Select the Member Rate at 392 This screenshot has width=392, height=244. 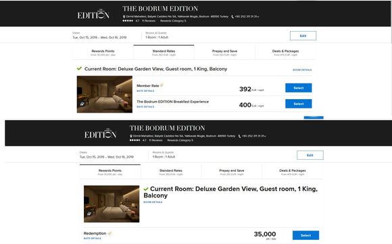(299, 88)
